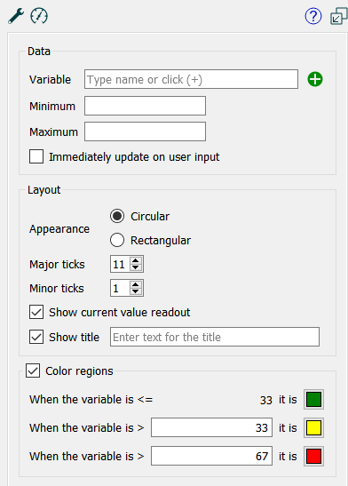Increase Minor ticks with up arrow
The width and height of the screenshot is (348, 486).
pyautogui.click(x=135, y=284)
